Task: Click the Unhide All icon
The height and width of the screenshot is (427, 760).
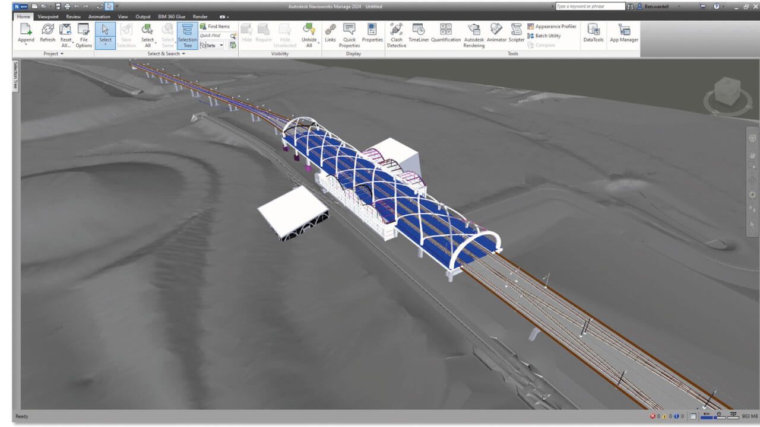Action: [309, 30]
